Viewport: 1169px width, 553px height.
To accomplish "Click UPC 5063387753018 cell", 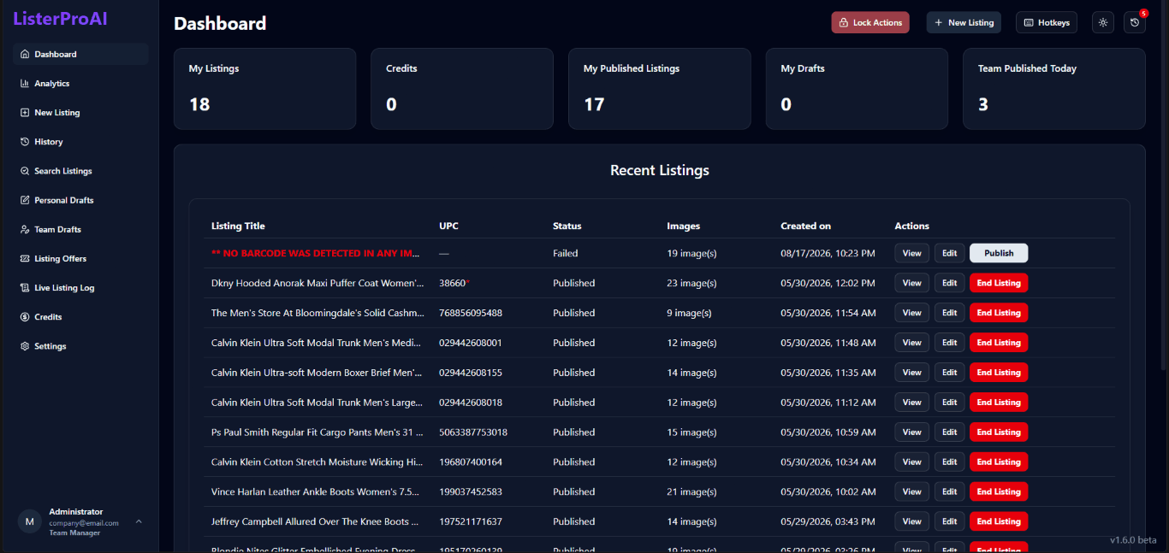I will click(473, 432).
